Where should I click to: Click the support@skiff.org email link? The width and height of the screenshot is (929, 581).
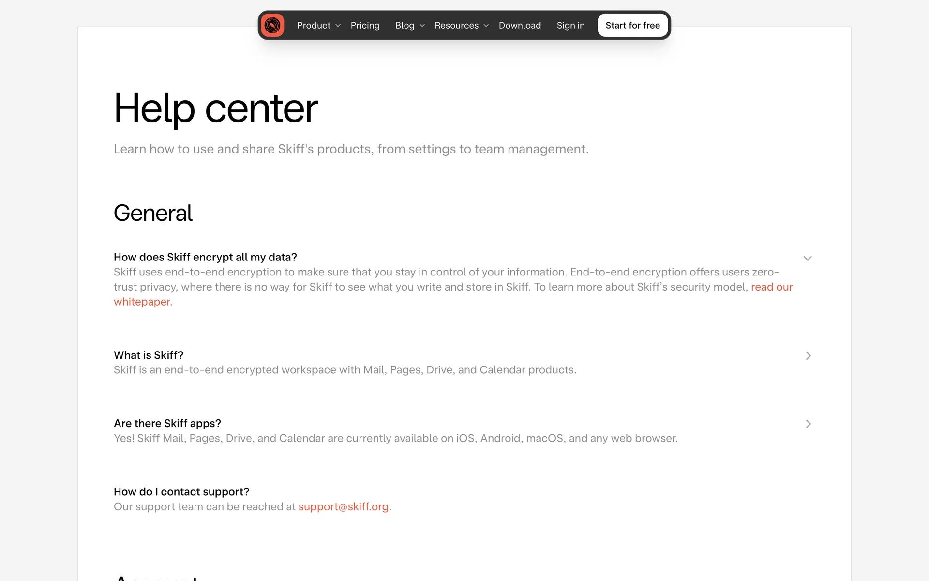[343, 506]
